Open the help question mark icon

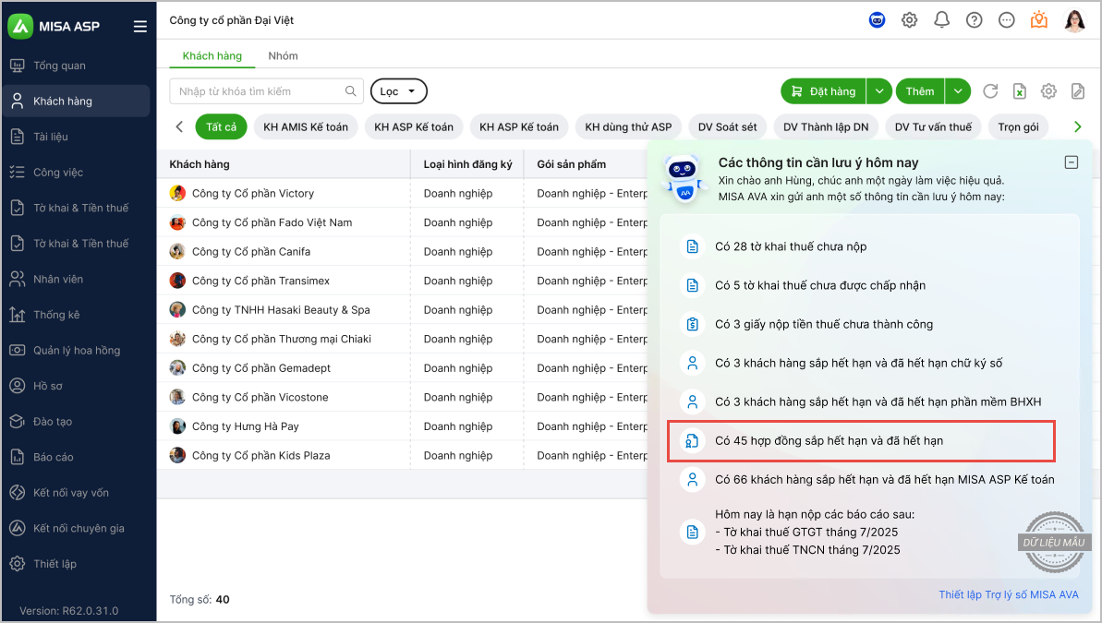[975, 20]
